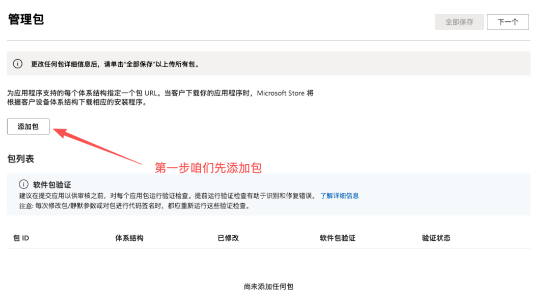This screenshot has height=305, width=550.
Task: Select the 体系结构 column header
Action: pos(129,238)
